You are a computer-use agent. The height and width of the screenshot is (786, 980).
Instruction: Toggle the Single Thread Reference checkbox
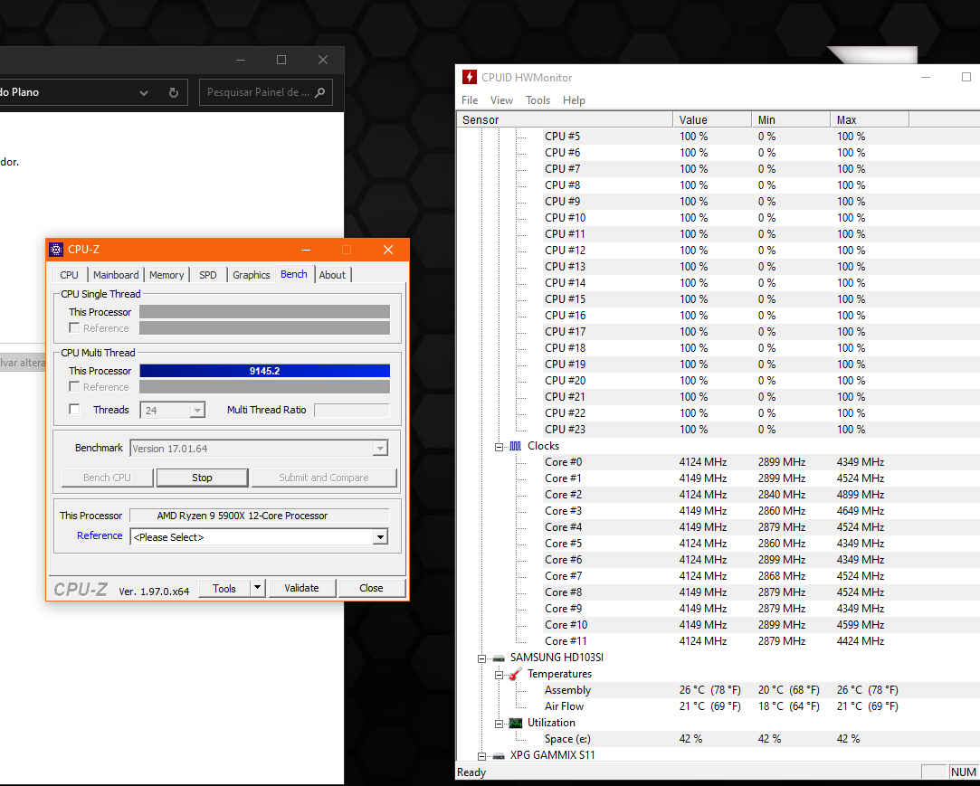pos(74,328)
